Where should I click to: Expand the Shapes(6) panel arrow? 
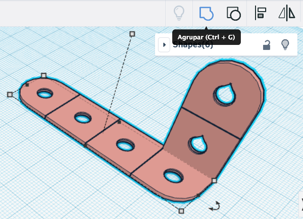[164, 45]
